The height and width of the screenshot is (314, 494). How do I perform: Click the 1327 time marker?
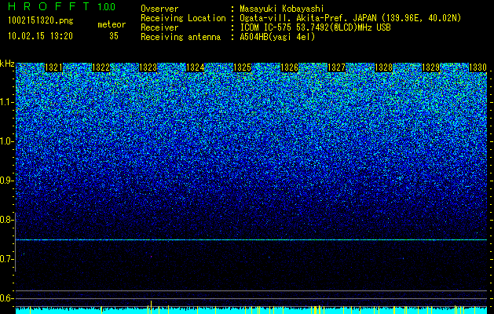tap(337, 68)
